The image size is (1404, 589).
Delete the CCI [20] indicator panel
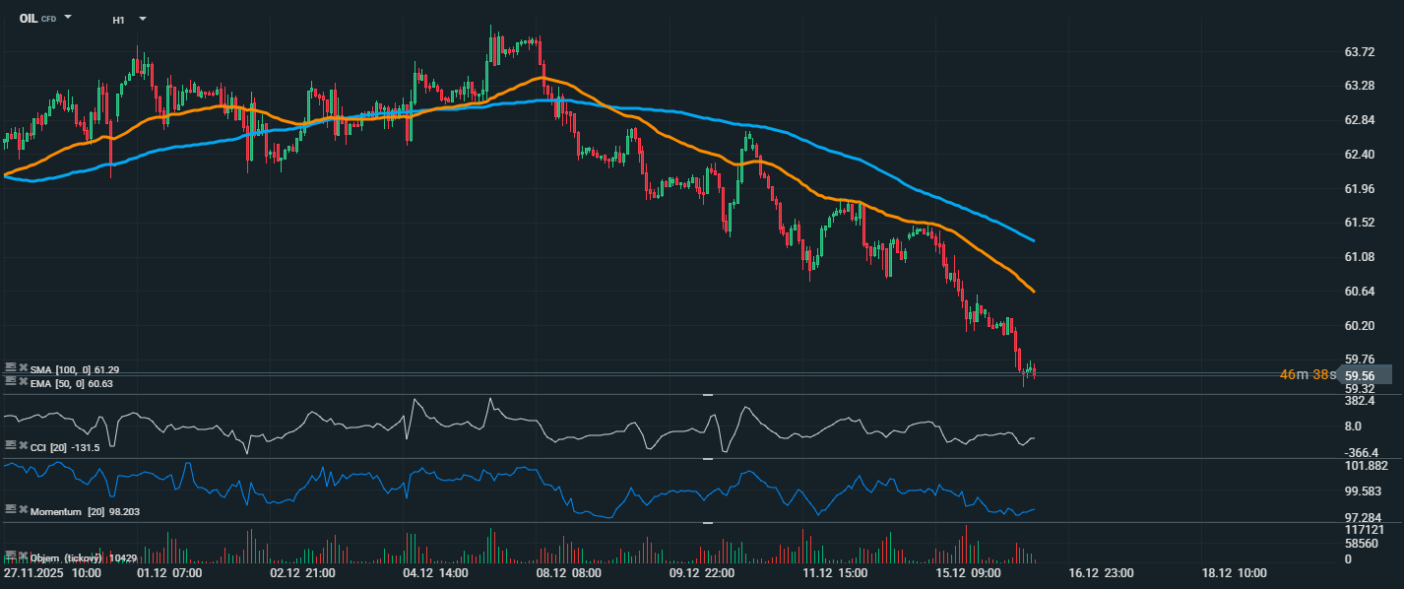click(x=23, y=447)
